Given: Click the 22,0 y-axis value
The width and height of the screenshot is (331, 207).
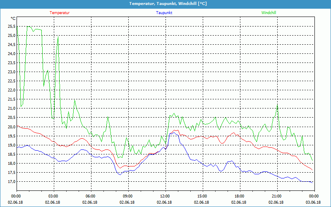Looking at the screenshot, I should coord(12,90).
